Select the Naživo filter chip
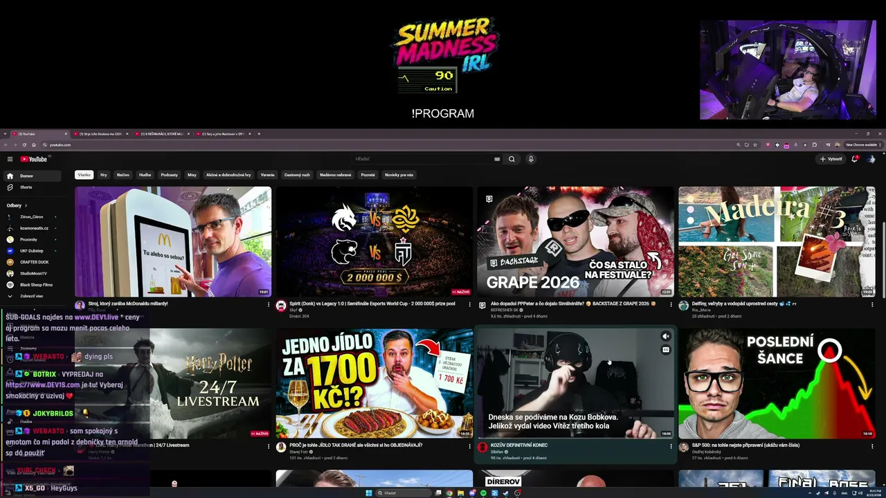Screen dimensions: 886x498 click(x=123, y=175)
